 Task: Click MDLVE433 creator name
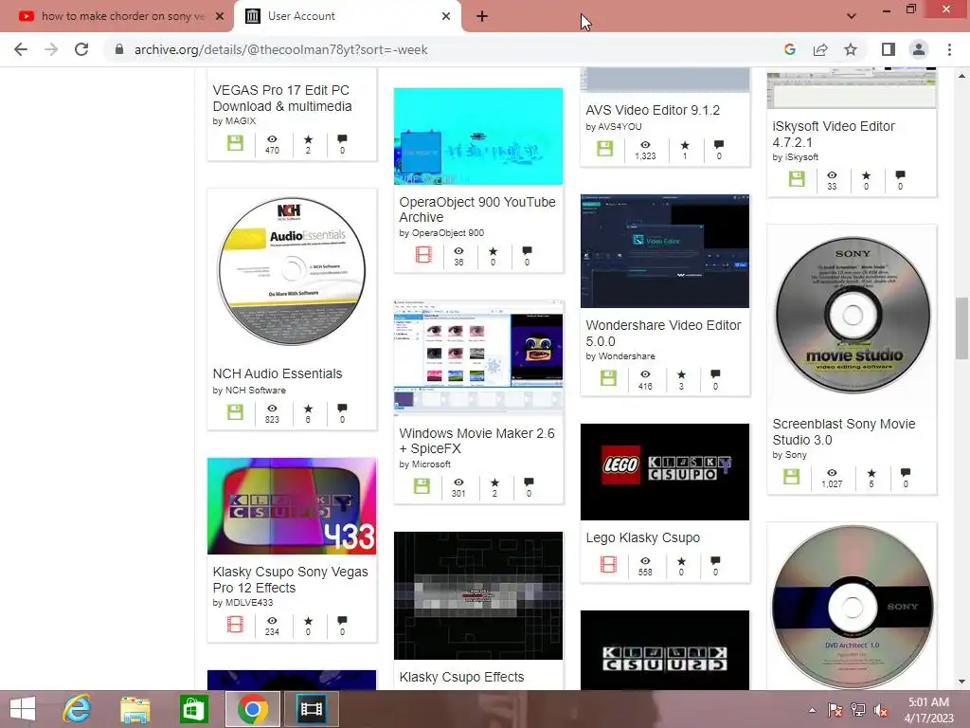pos(249,603)
